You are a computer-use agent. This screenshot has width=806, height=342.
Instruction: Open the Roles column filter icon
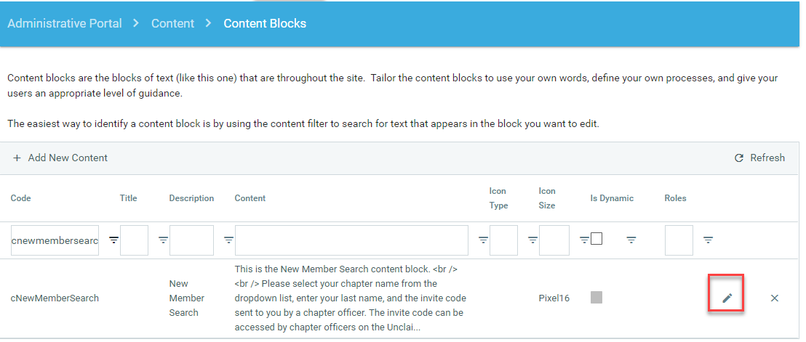coord(708,240)
